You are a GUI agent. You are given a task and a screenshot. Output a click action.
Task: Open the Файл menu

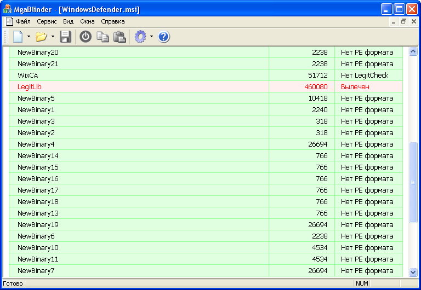tap(23, 22)
